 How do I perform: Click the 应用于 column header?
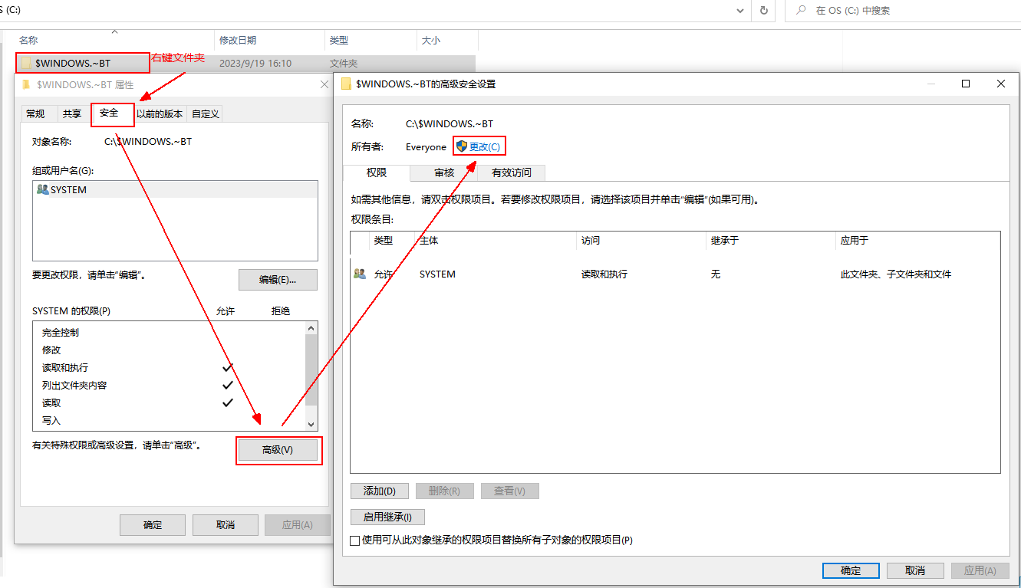pos(855,241)
